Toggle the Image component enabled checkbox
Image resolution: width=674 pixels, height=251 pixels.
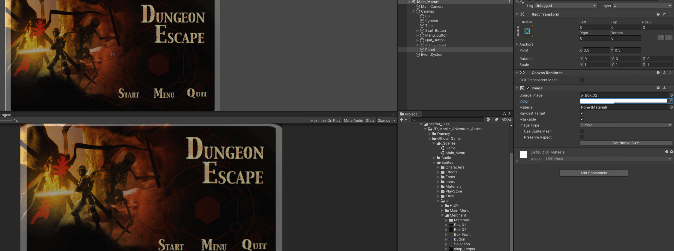(528, 88)
